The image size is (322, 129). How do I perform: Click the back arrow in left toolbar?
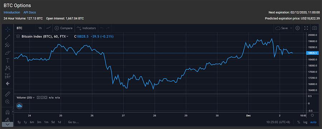pyautogui.click(x=8, y=84)
